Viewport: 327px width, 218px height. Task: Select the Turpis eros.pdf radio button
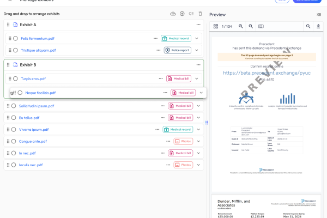click(15, 78)
